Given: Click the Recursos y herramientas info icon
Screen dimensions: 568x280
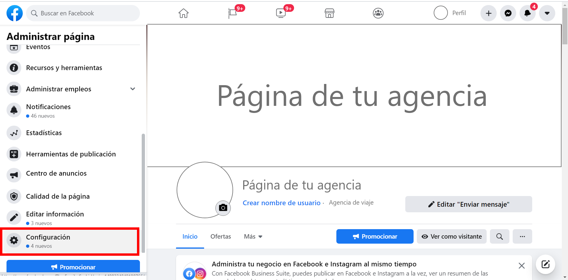Looking at the screenshot, I should pyautogui.click(x=14, y=68).
